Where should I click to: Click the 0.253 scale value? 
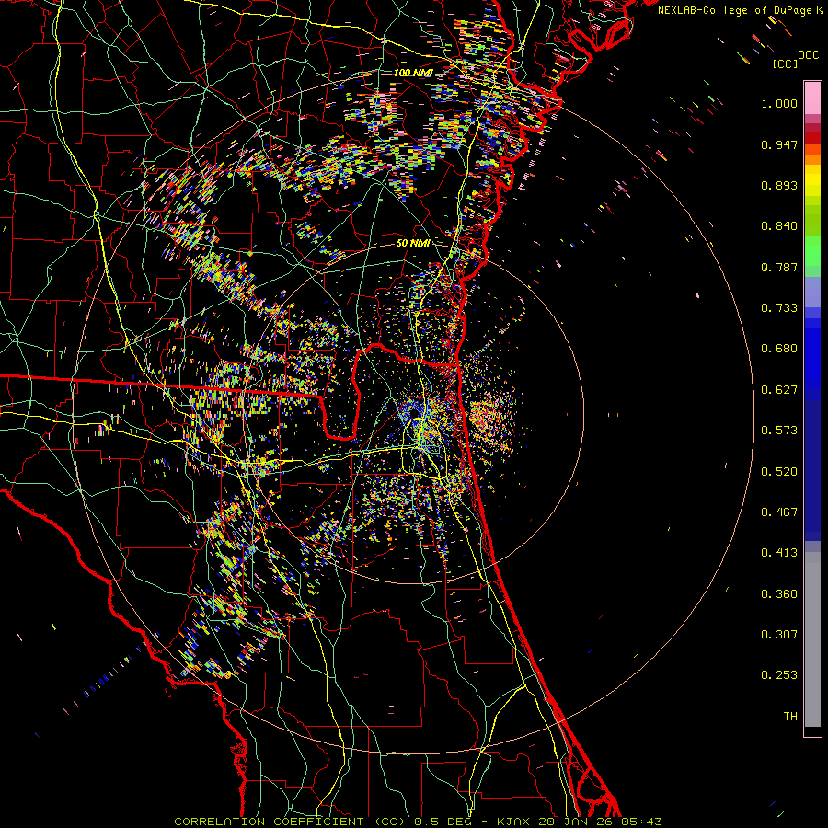coord(778,675)
